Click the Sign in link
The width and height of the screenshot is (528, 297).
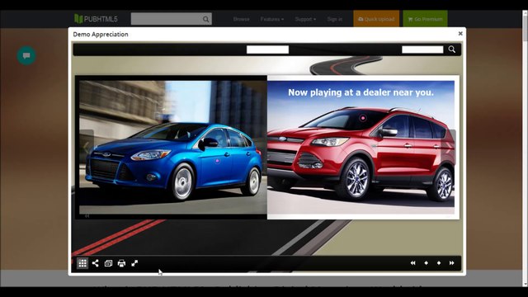click(x=335, y=19)
